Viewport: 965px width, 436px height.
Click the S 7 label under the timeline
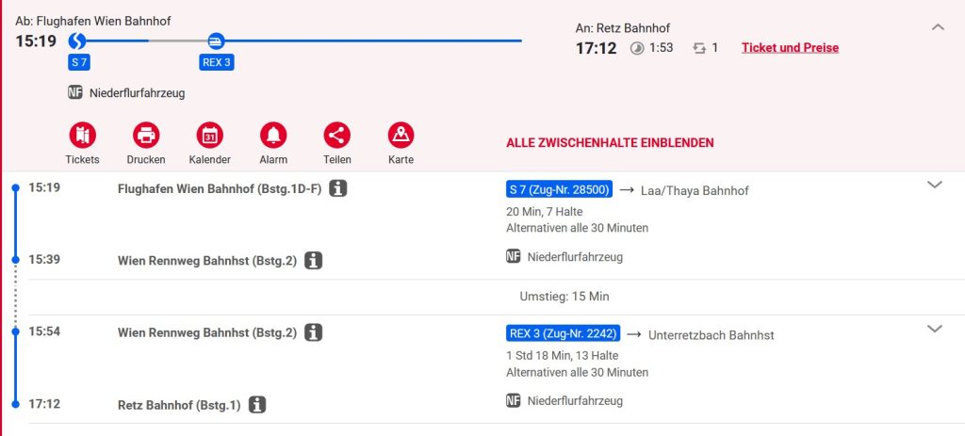pos(79,63)
